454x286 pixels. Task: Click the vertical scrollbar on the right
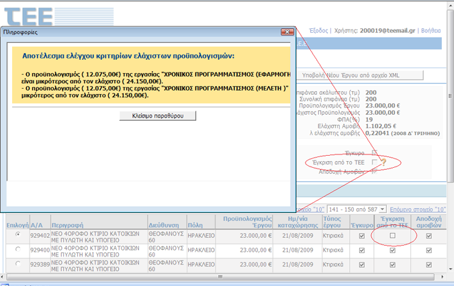(x=448, y=134)
